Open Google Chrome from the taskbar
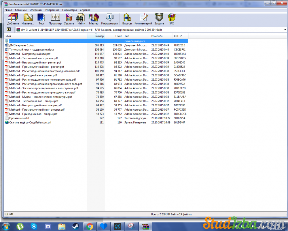 (x=90, y=226)
